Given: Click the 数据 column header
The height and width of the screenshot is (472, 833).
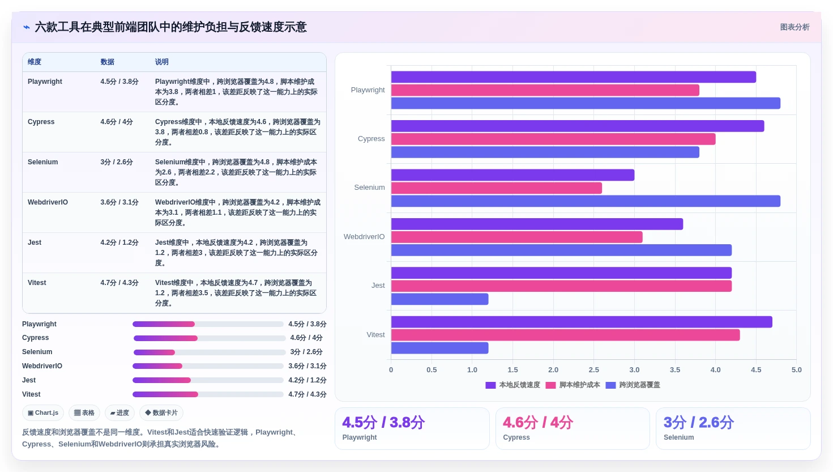Looking at the screenshot, I should click(108, 62).
